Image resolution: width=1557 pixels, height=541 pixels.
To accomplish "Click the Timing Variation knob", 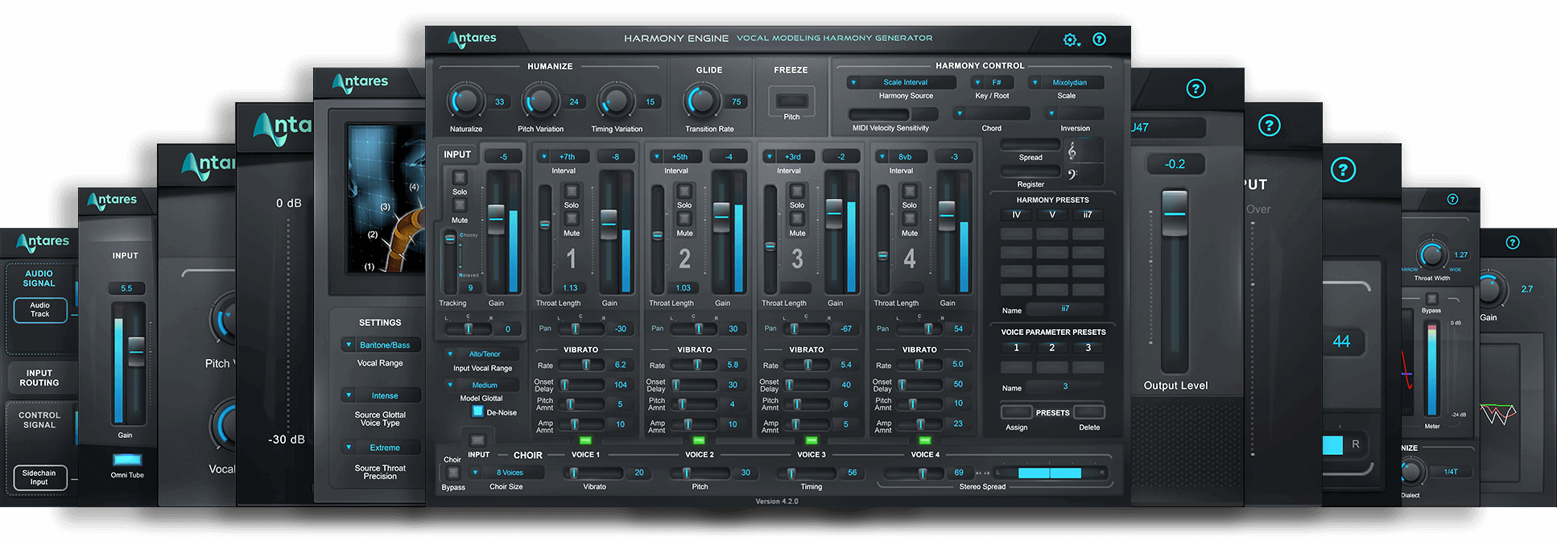I will pyautogui.click(x=616, y=101).
